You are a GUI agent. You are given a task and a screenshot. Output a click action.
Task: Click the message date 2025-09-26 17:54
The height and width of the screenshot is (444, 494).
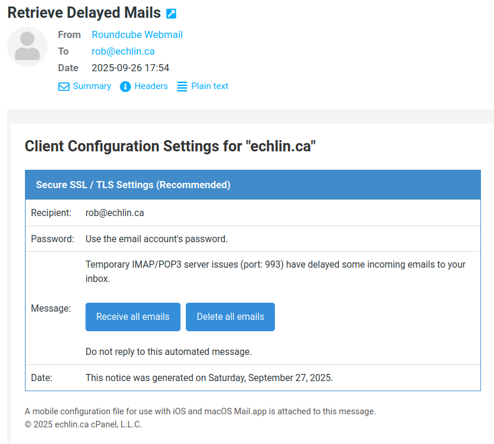[x=130, y=68]
